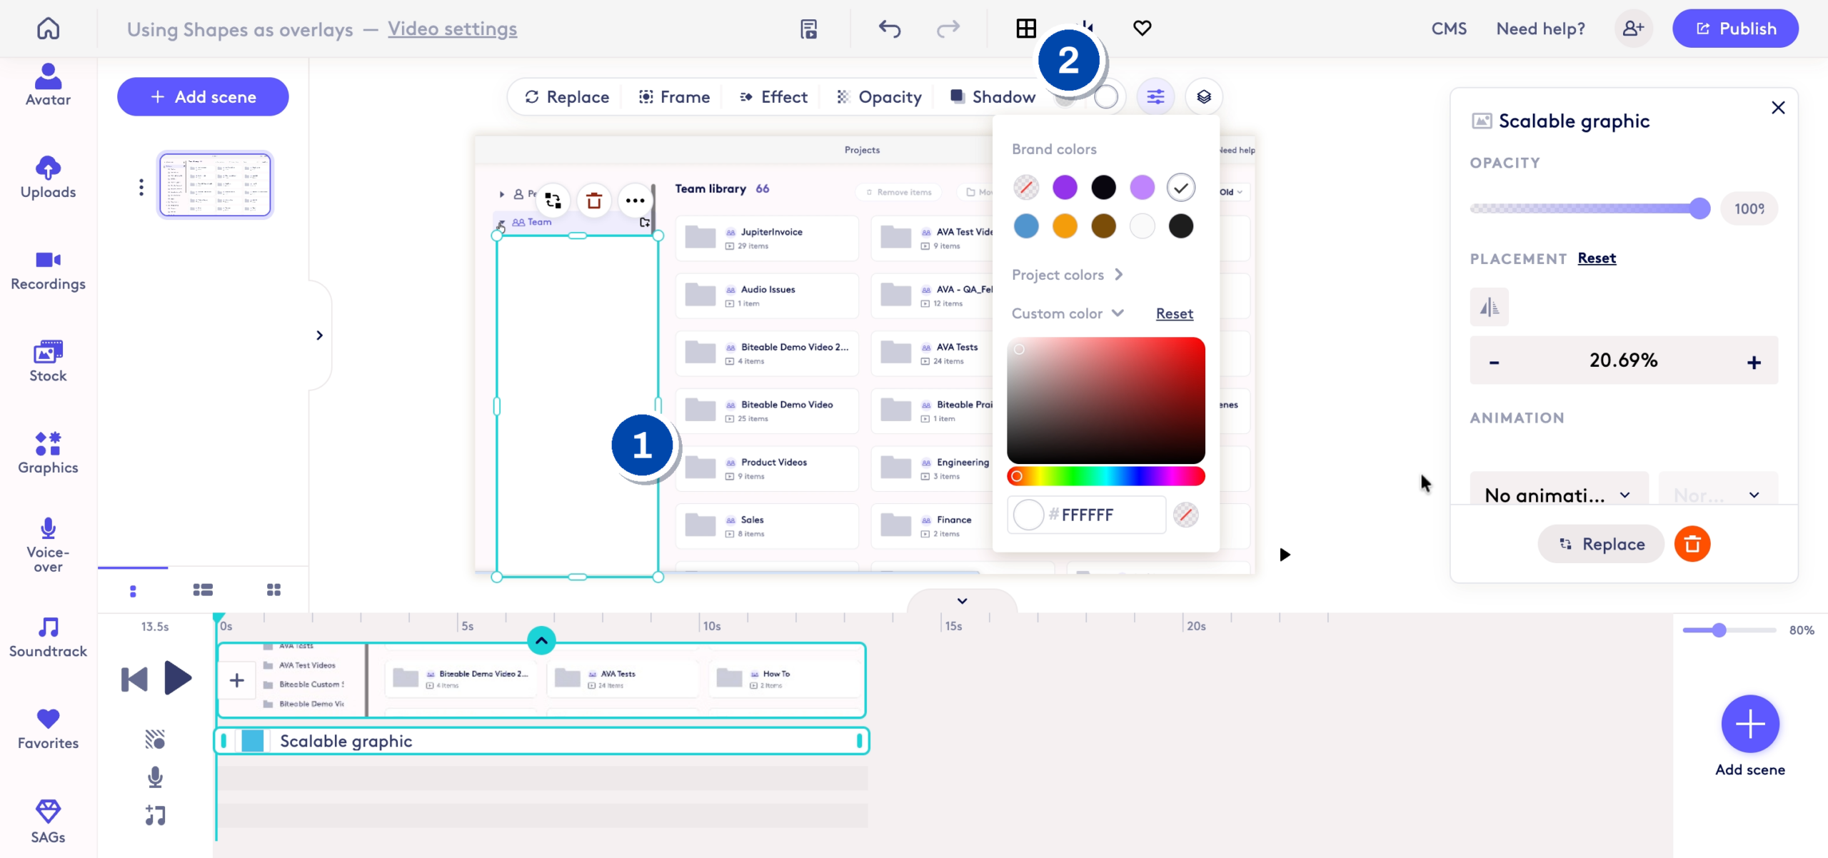The height and width of the screenshot is (858, 1828).
Task: Open the layers stack icon
Action: click(1204, 96)
